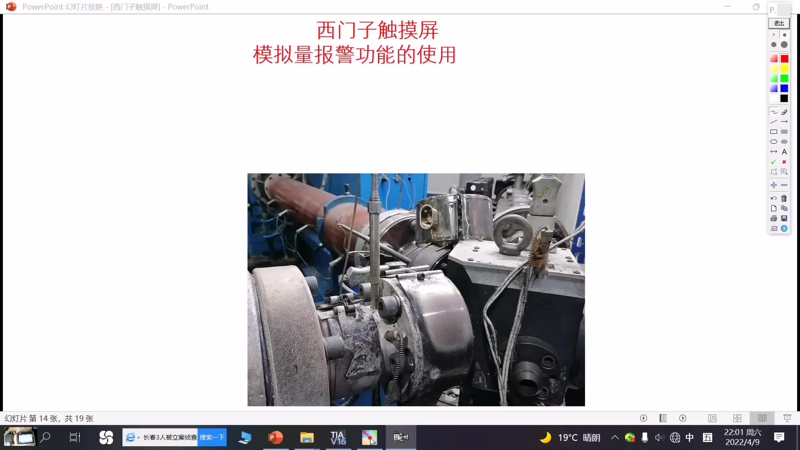Open the annotation tool settings icon
The width and height of the screenshot is (800, 450).
pos(774,228)
